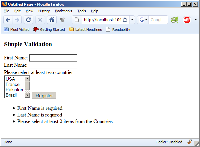Select Pakistan in the countries list
Screen dimensions: 200x147
pos(14,90)
